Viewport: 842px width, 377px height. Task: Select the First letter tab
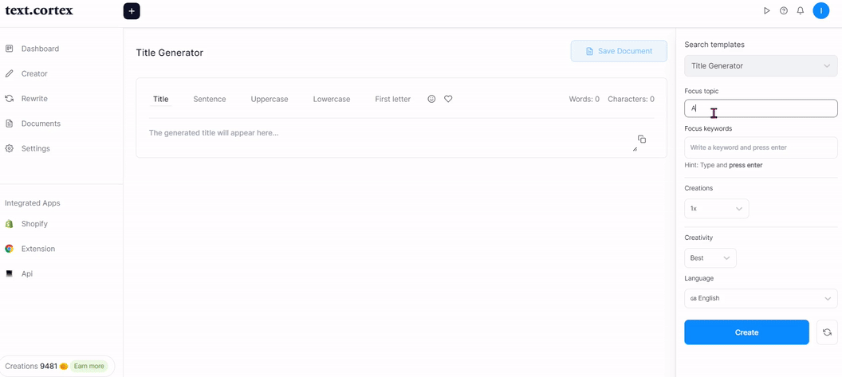[x=392, y=99]
